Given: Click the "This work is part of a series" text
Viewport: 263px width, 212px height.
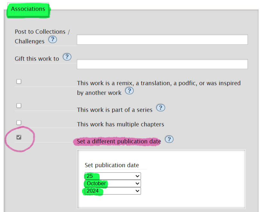Looking at the screenshot, I should click(115, 110).
